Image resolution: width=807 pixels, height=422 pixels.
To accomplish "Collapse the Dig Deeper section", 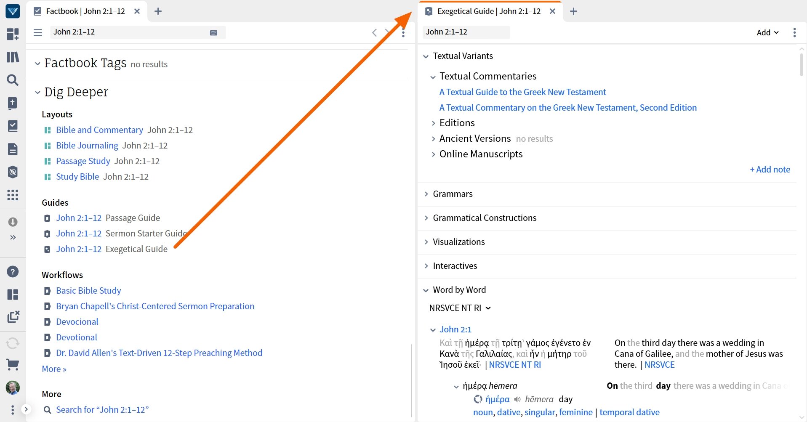I will [37, 92].
